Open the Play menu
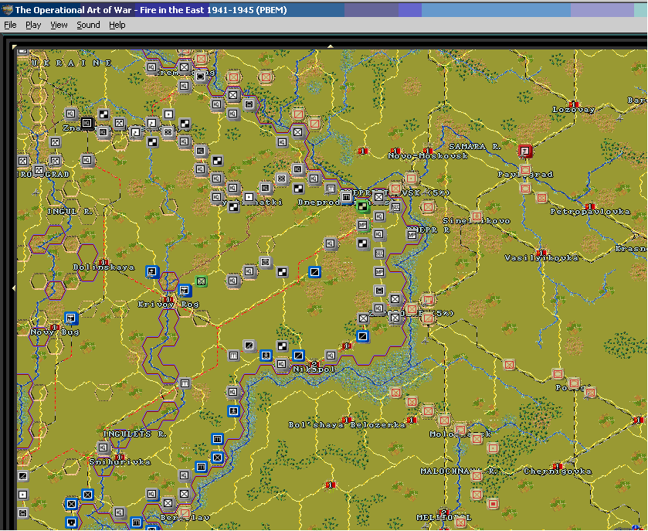 33,26
